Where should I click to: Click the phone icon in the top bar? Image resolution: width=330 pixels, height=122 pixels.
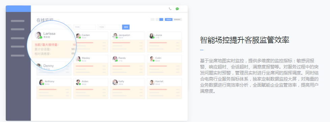[x=170, y=9]
